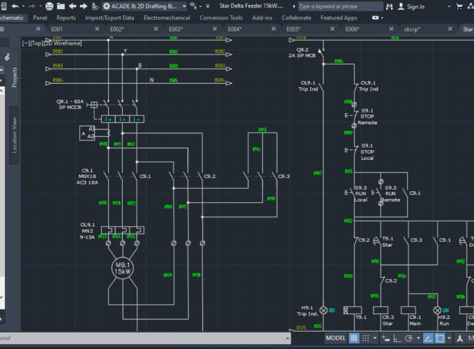Toggle Object snap in status bar
This screenshot has height=349, width=474.
coord(440,338)
